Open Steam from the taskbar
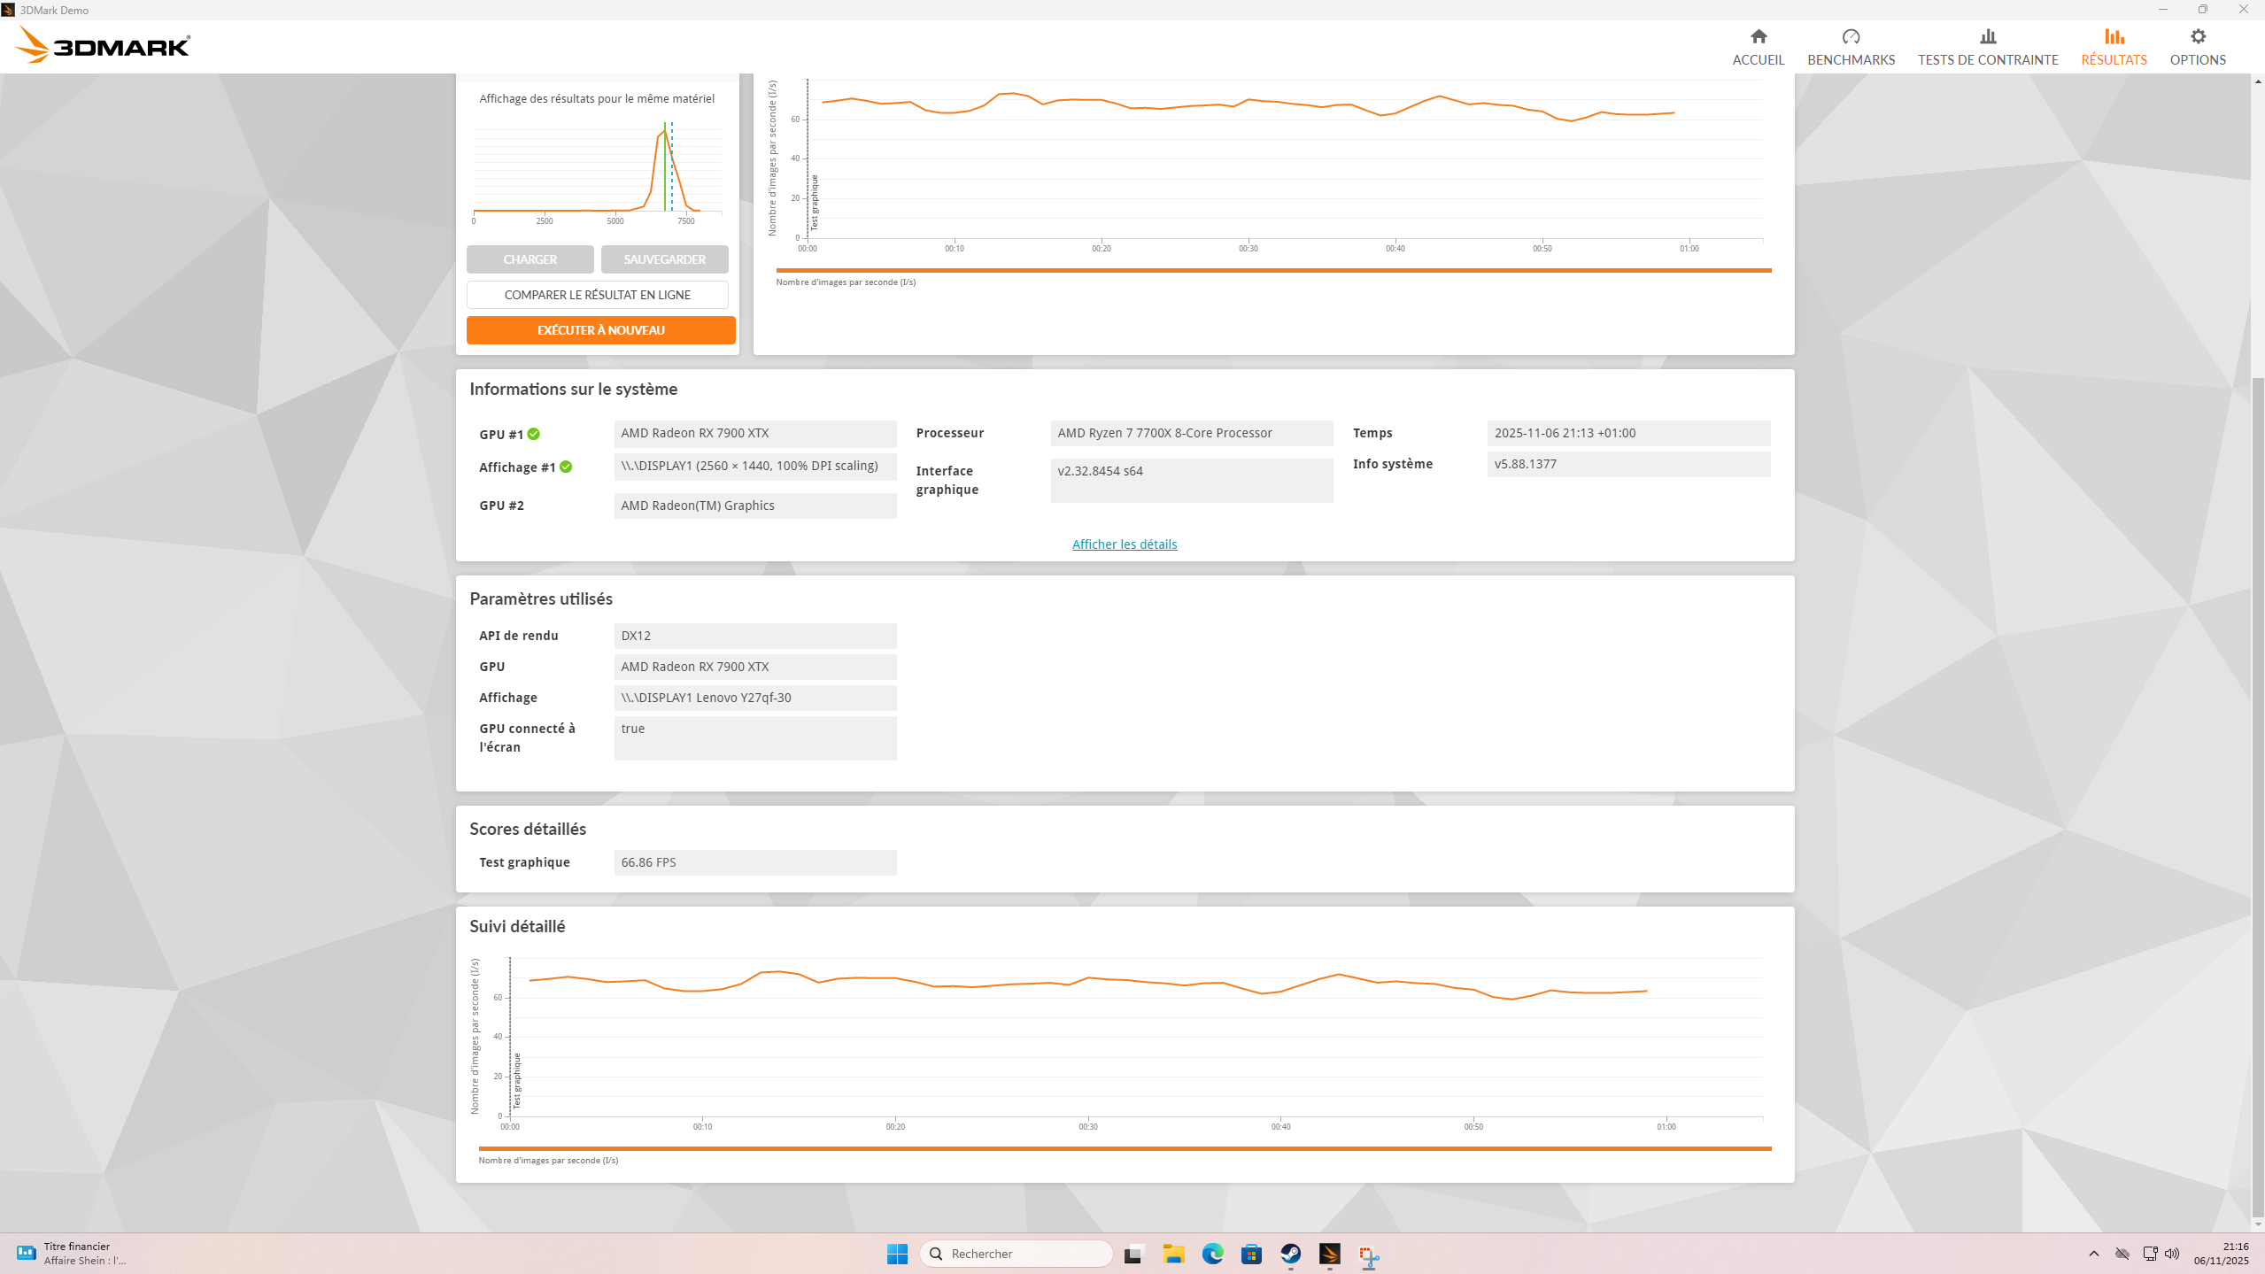The image size is (2265, 1274). click(x=1290, y=1254)
